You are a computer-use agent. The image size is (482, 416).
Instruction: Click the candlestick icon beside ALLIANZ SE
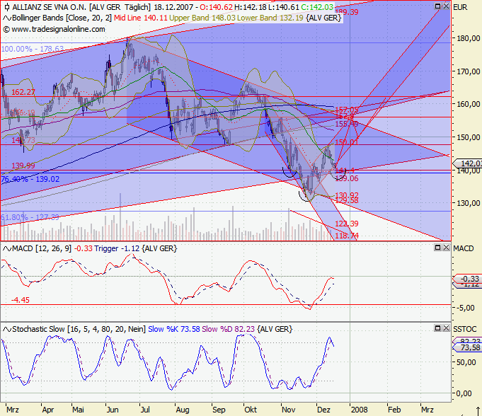[x=6, y=7]
